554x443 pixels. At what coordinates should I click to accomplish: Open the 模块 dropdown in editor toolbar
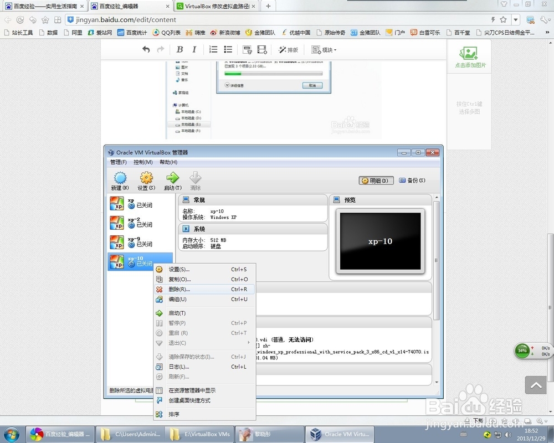[x=324, y=50]
